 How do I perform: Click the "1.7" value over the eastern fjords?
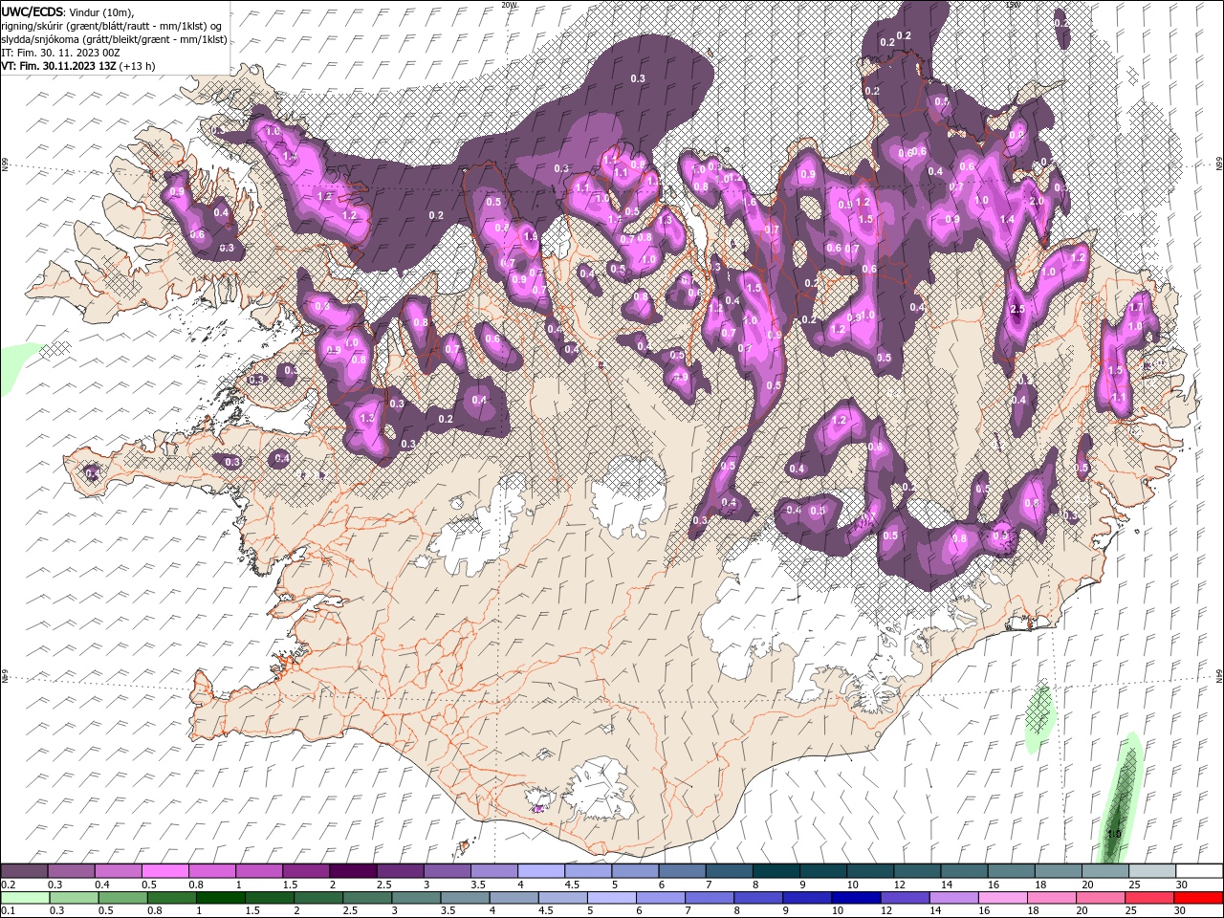coord(1135,309)
